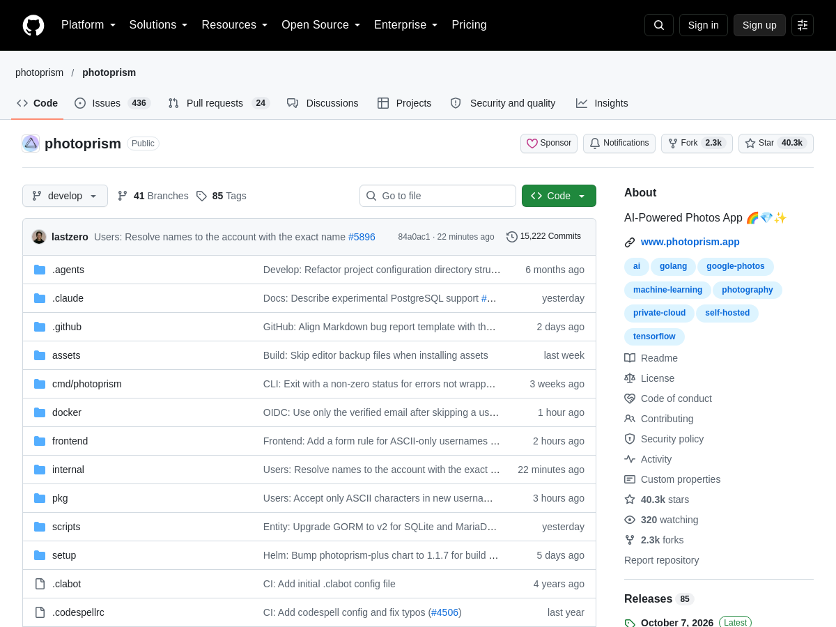Image resolution: width=836 pixels, height=627 pixels.
Task: Switch to the Discussions tab
Action: (x=323, y=103)
